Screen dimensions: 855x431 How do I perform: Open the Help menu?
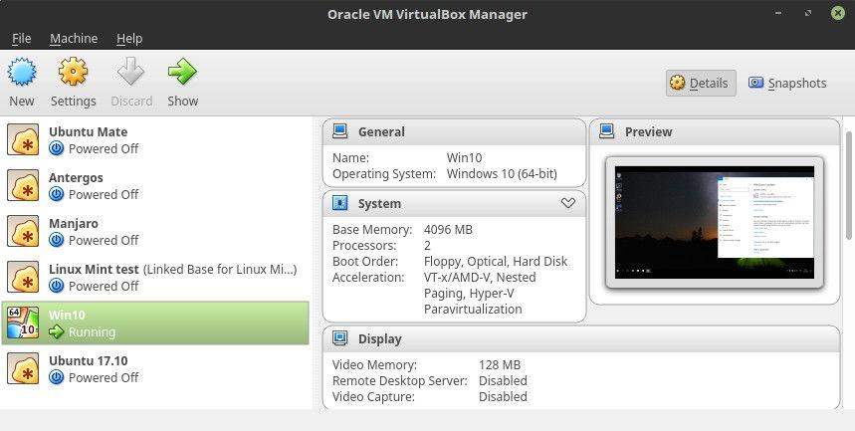(129, 38)
